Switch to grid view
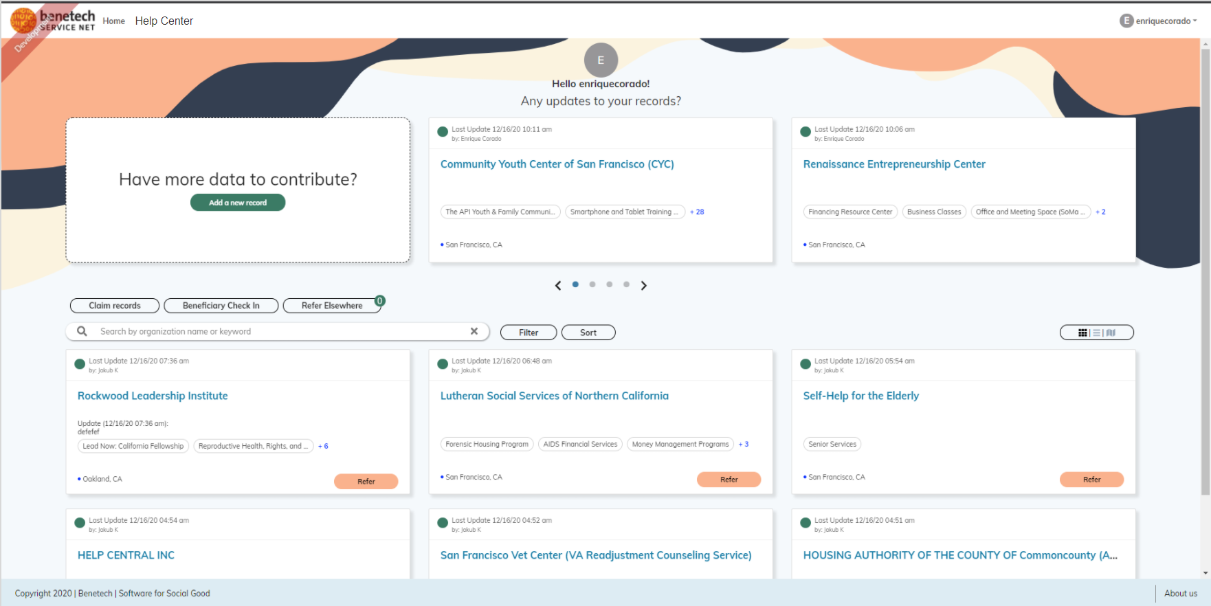Viewport: 1211px width, 606px height. tap(1082, 333)
